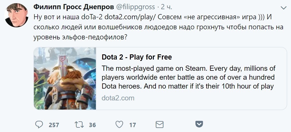Open the Dota 2 - Play for Free card title
Screen dimensions: 291x132
pyautogui.click(x=137, y=57)
